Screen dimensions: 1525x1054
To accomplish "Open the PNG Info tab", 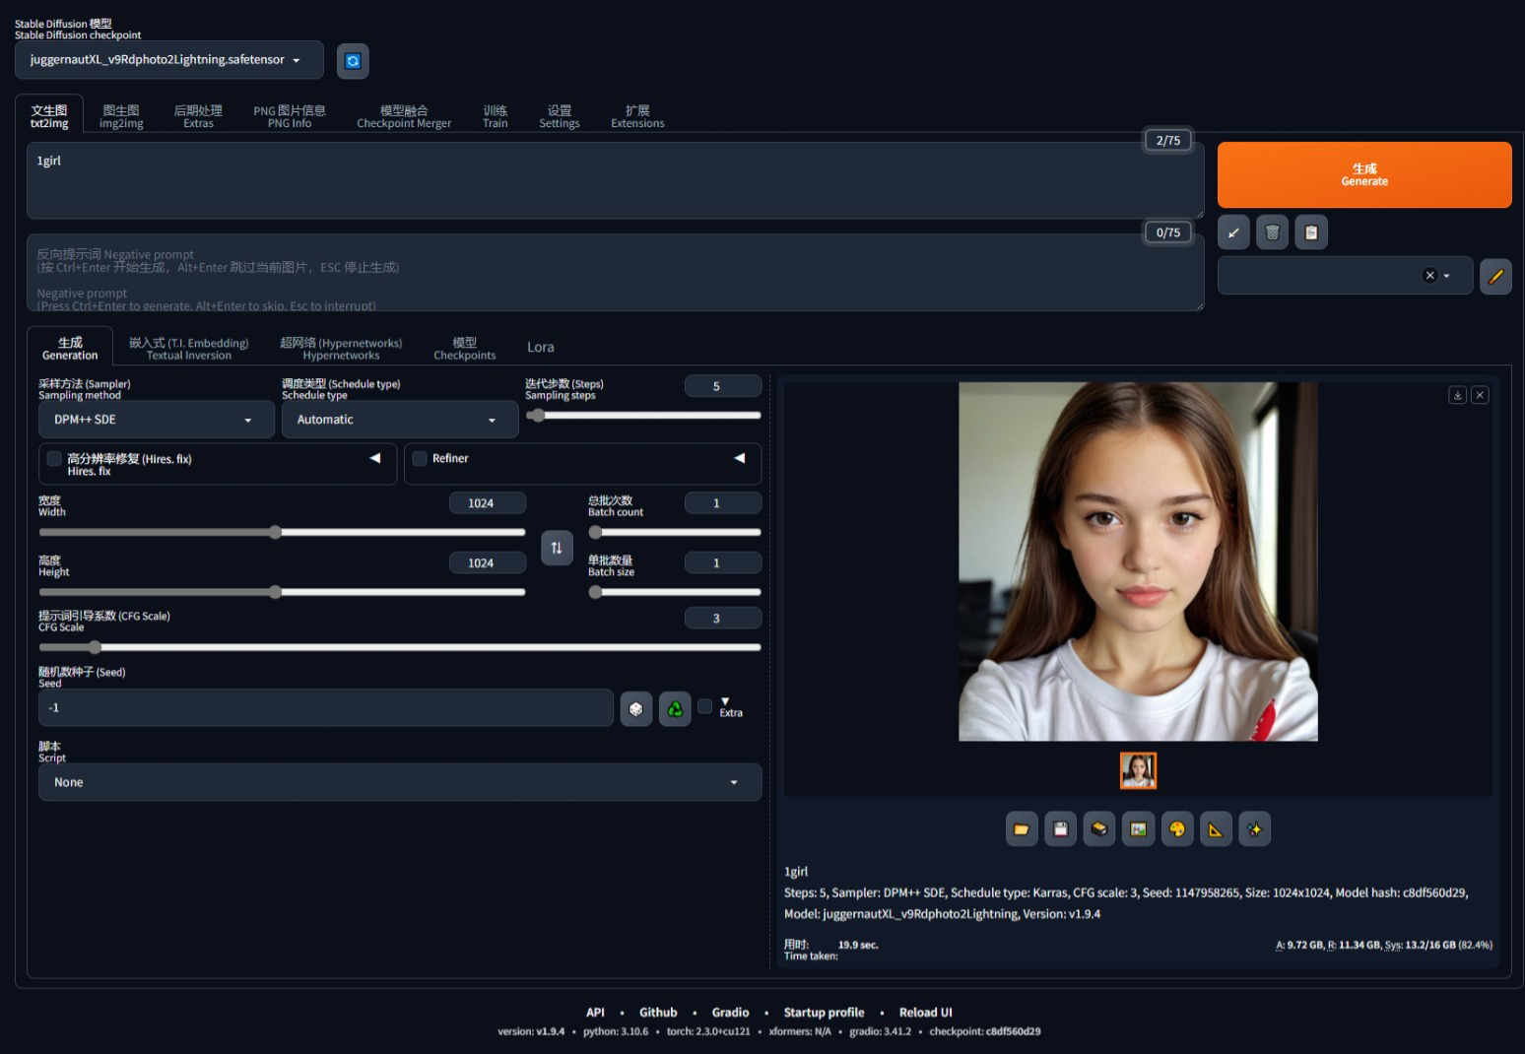I will [290, 117].
